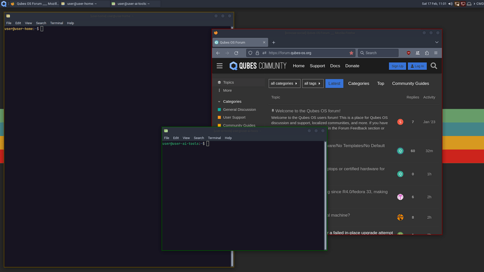484x272 pixels.
Task: Select the Categories view filter
Action: coord(358,83)
